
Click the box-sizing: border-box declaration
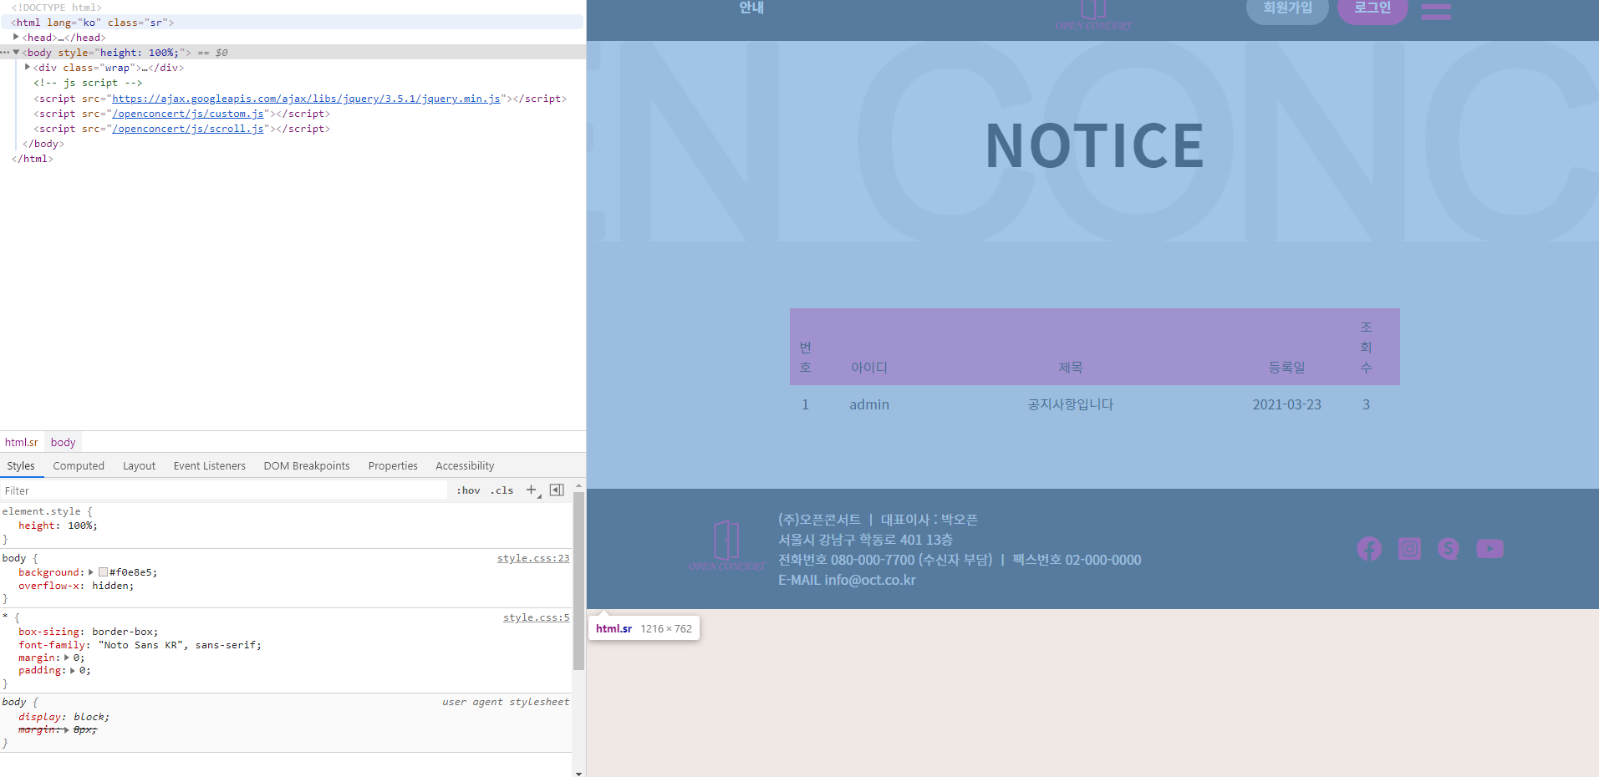click(88, 632)
